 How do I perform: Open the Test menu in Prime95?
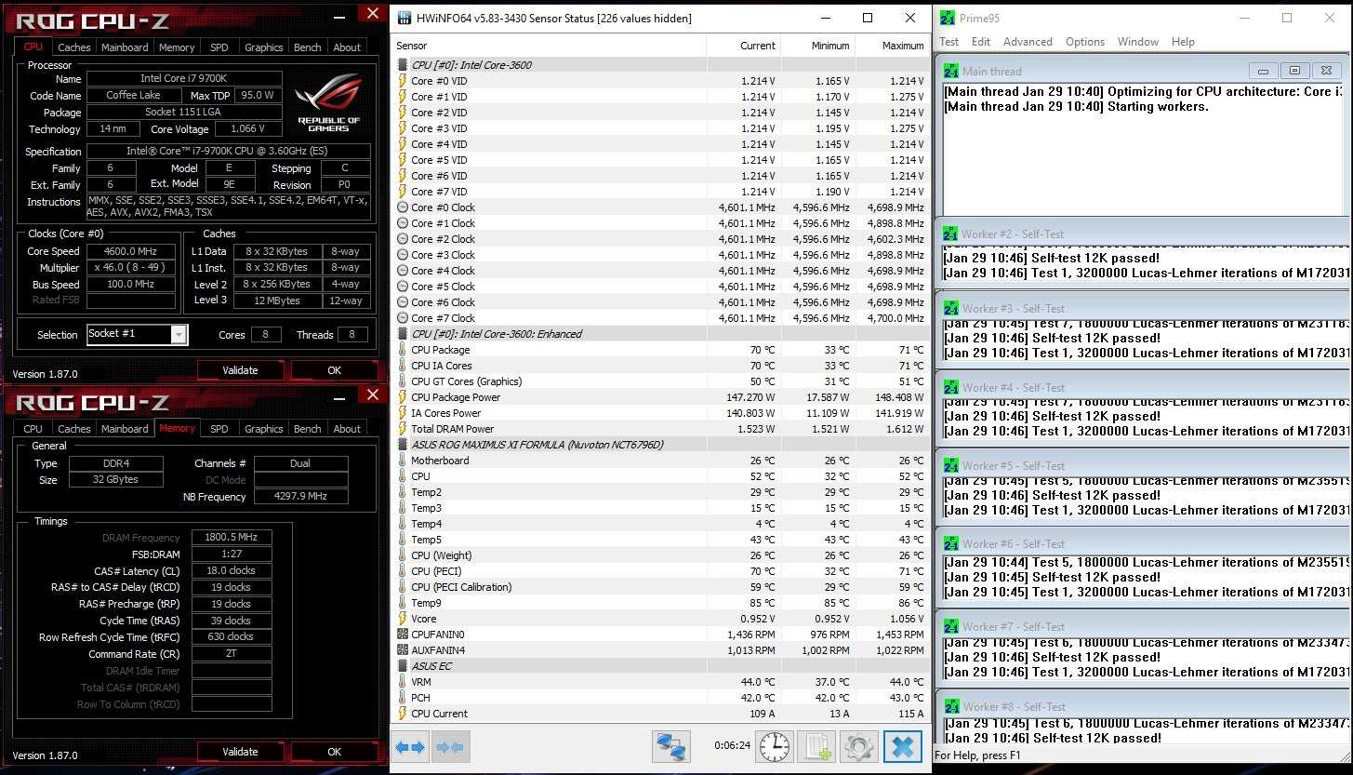click(948, 42)
